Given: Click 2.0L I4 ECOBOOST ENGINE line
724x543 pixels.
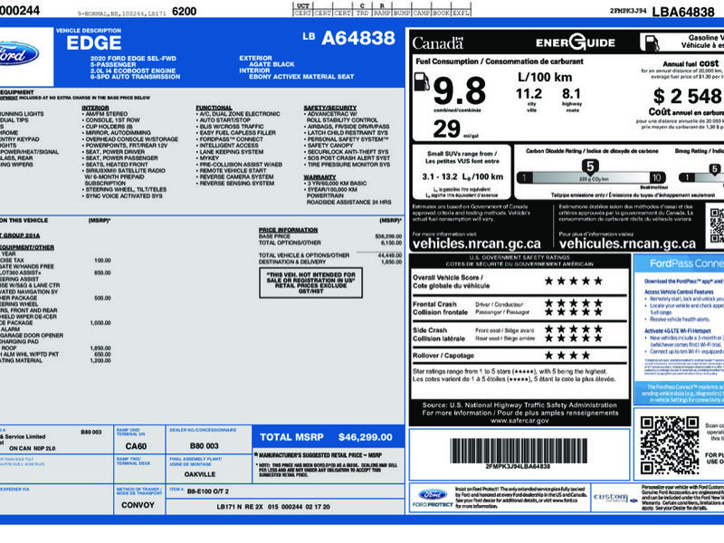Looking at the screenshot, I should (x=133, y=71).
